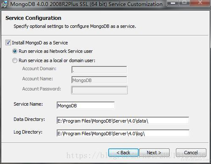Image resolution: width=211 pixels, height=164 pixels.
Task: Click the Service Configuration heading
Action: [33, 18]
